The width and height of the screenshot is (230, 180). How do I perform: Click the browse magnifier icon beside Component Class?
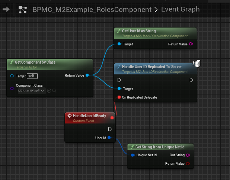click(x=54, y=90)
